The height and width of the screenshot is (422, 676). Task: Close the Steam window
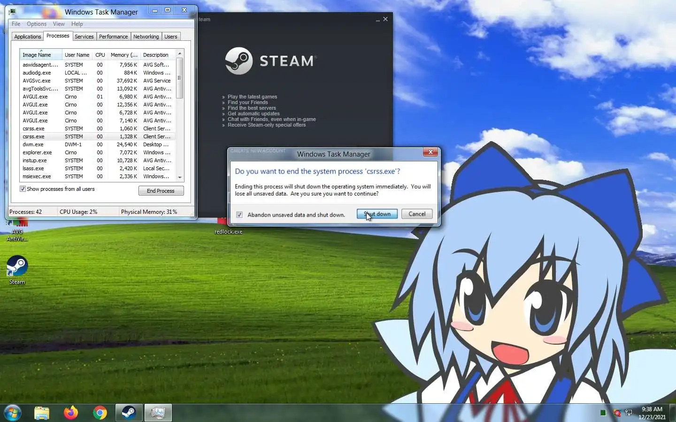tap(385, 19)
